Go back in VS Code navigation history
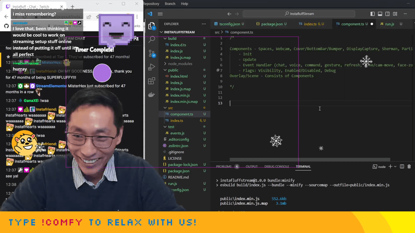Viewport: 415px width, 233px height. (x=229, y=14)
